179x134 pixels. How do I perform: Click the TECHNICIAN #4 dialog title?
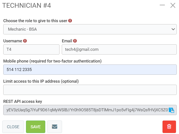pos(27,5)
